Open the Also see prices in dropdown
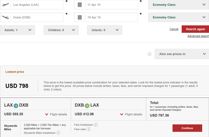Image resolution: width=209 pixels, height=137 pixels. click(x=182, y=54)
